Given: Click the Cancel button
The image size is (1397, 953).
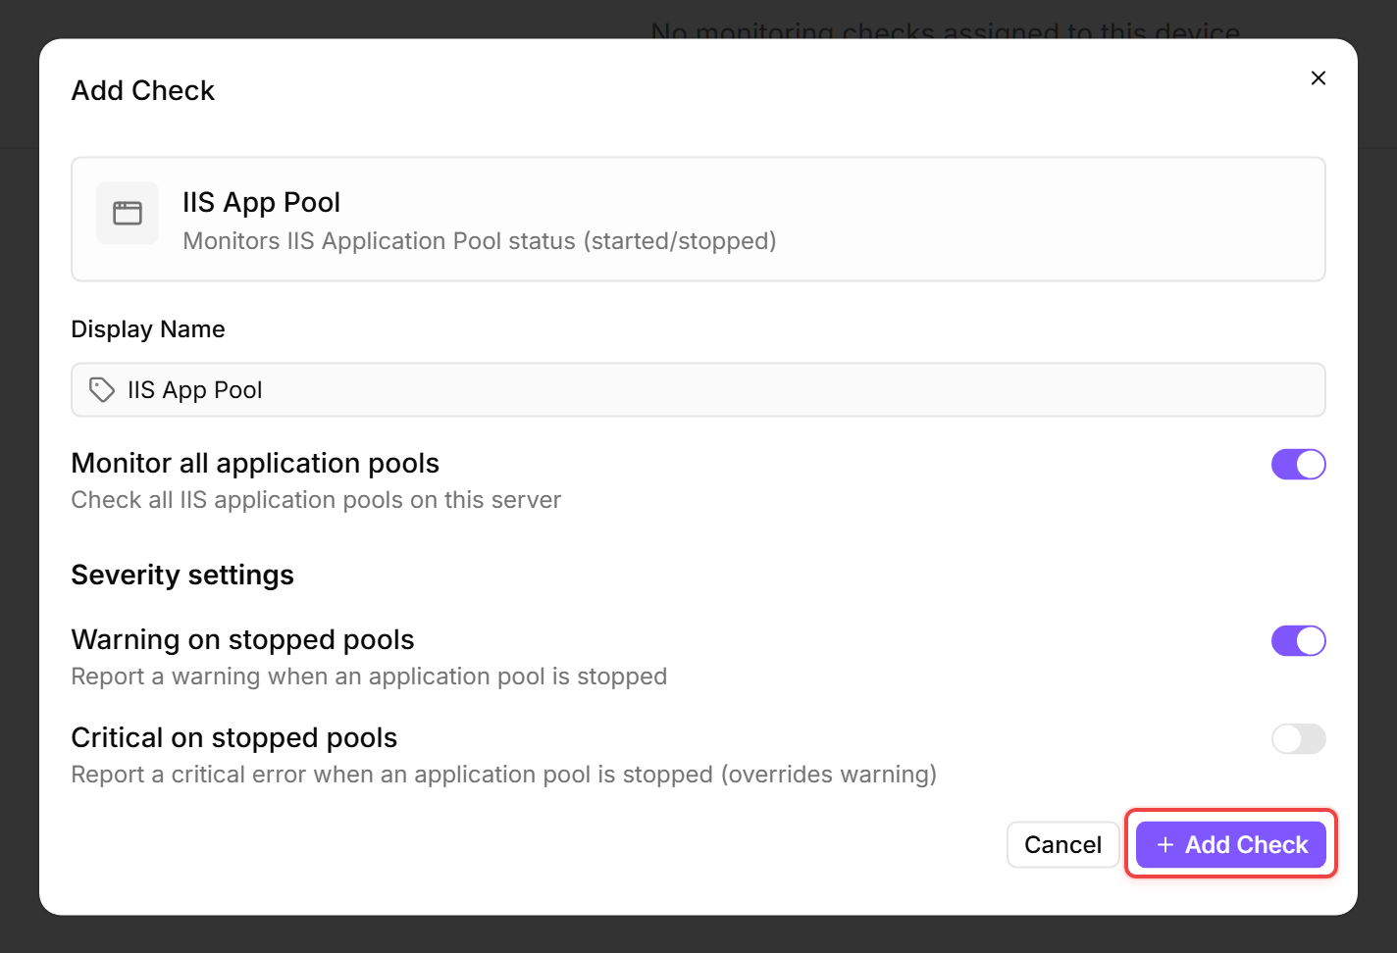Looking at the screenshot, I should pos(1062,844).
